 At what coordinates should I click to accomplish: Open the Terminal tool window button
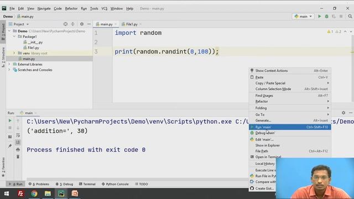point(87,184)
